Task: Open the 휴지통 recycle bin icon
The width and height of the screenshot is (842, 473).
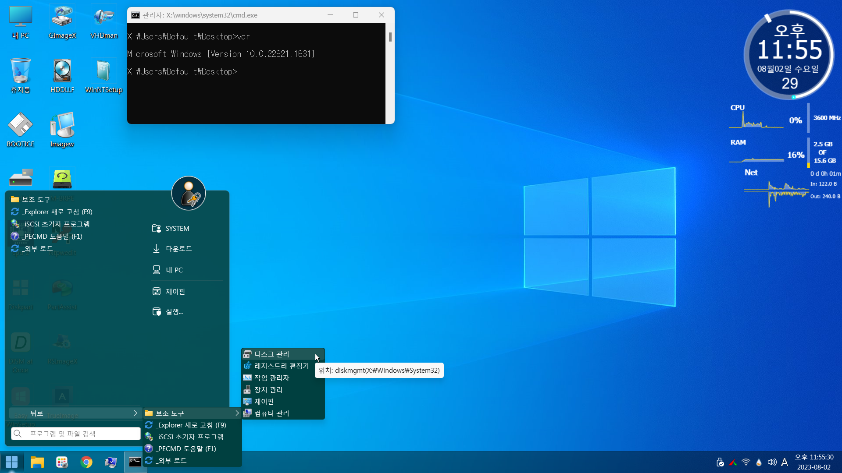Action: click(20, 76)
